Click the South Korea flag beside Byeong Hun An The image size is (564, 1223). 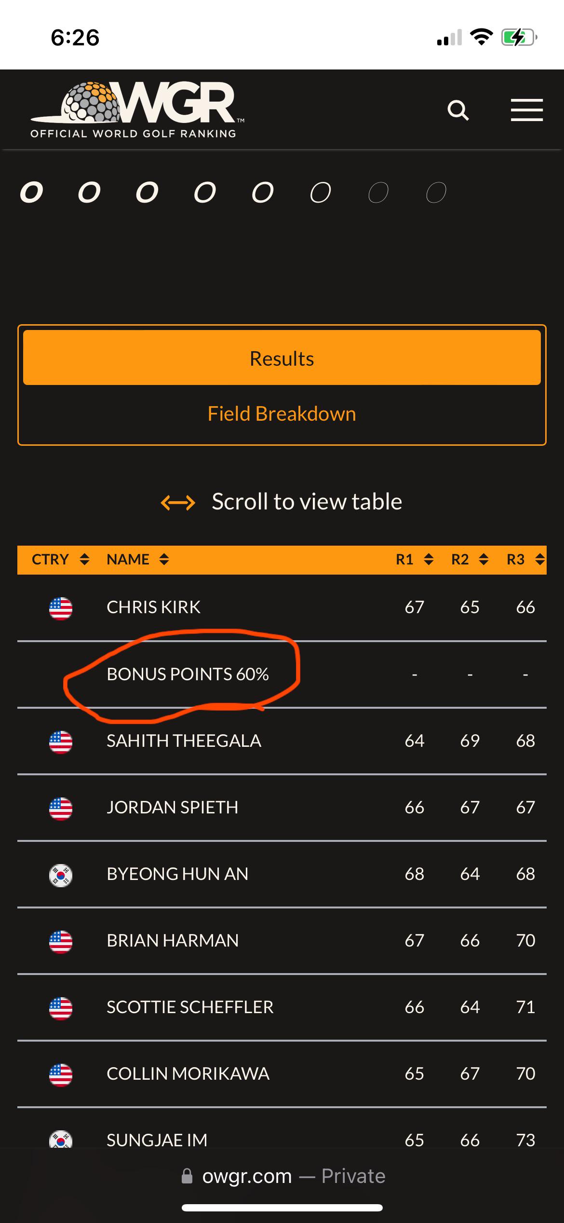click(61, 874)
